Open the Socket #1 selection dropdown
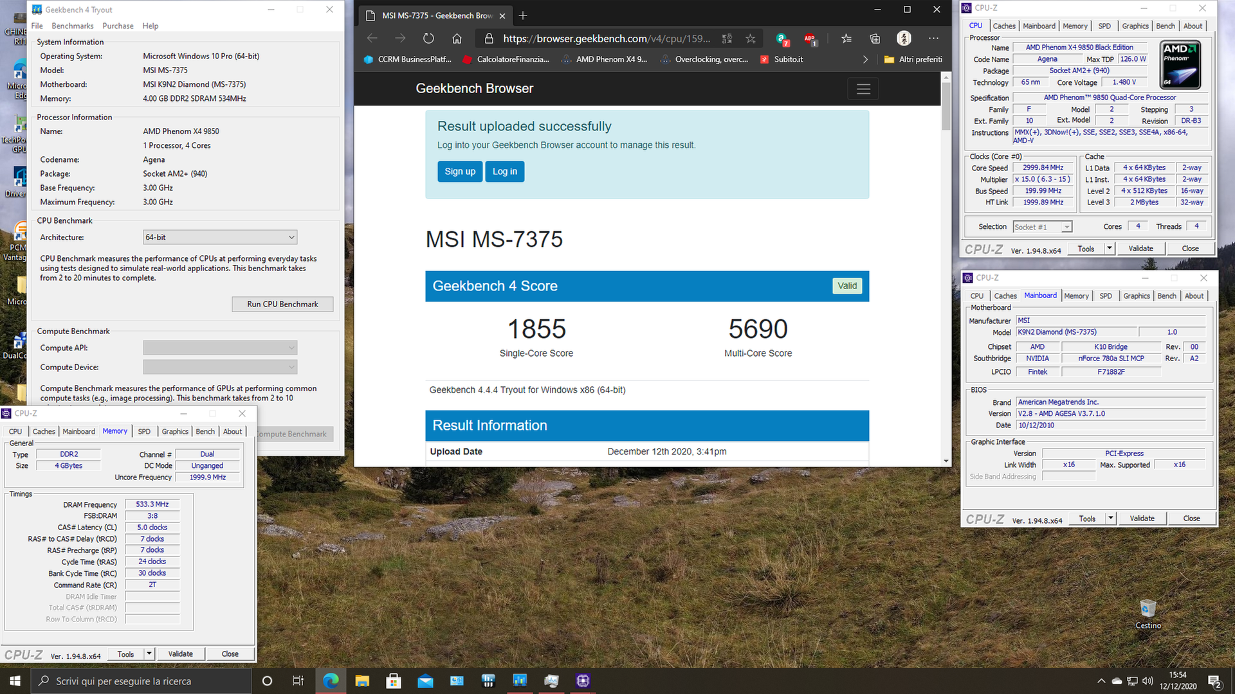1235x694 pixels. click(1043, 227)
